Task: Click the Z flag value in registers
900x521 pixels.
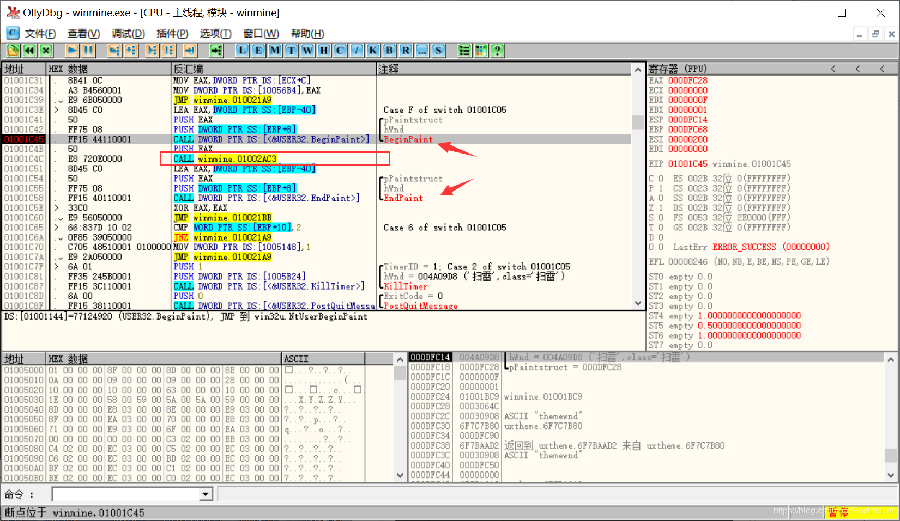Action: [661, 208]
